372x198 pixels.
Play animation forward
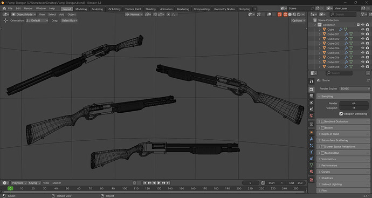[159, 183]
